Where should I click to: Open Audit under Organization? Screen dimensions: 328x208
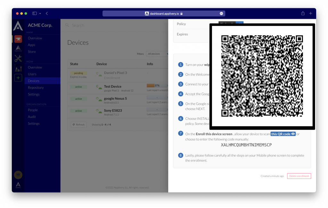pos(32,117)
